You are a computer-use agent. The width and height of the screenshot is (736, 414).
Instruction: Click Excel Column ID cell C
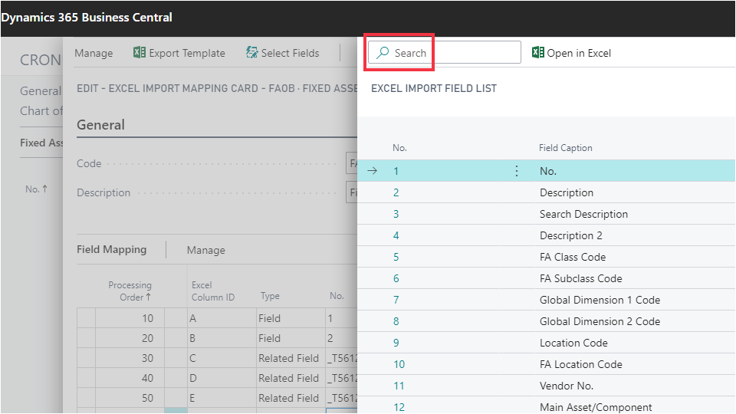(x=222, y=358)
